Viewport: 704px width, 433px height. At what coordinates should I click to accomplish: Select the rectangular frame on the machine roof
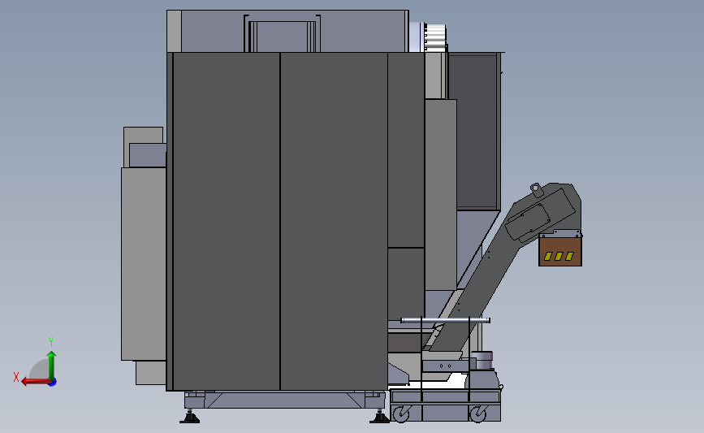coord(282,33)
